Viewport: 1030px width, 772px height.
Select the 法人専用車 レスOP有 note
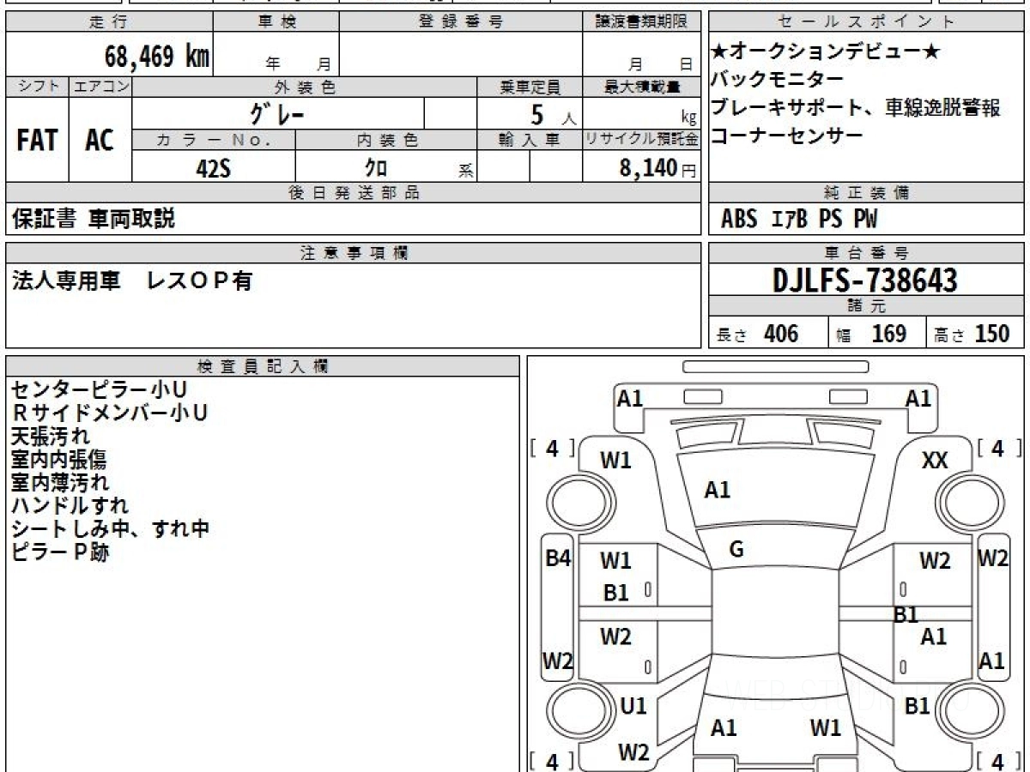(x=131, y=280)
